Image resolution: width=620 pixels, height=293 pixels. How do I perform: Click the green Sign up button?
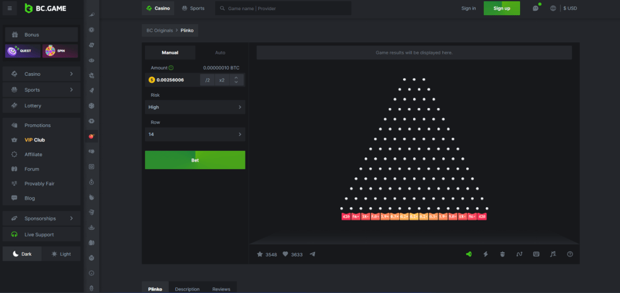(x=502, y=8)
